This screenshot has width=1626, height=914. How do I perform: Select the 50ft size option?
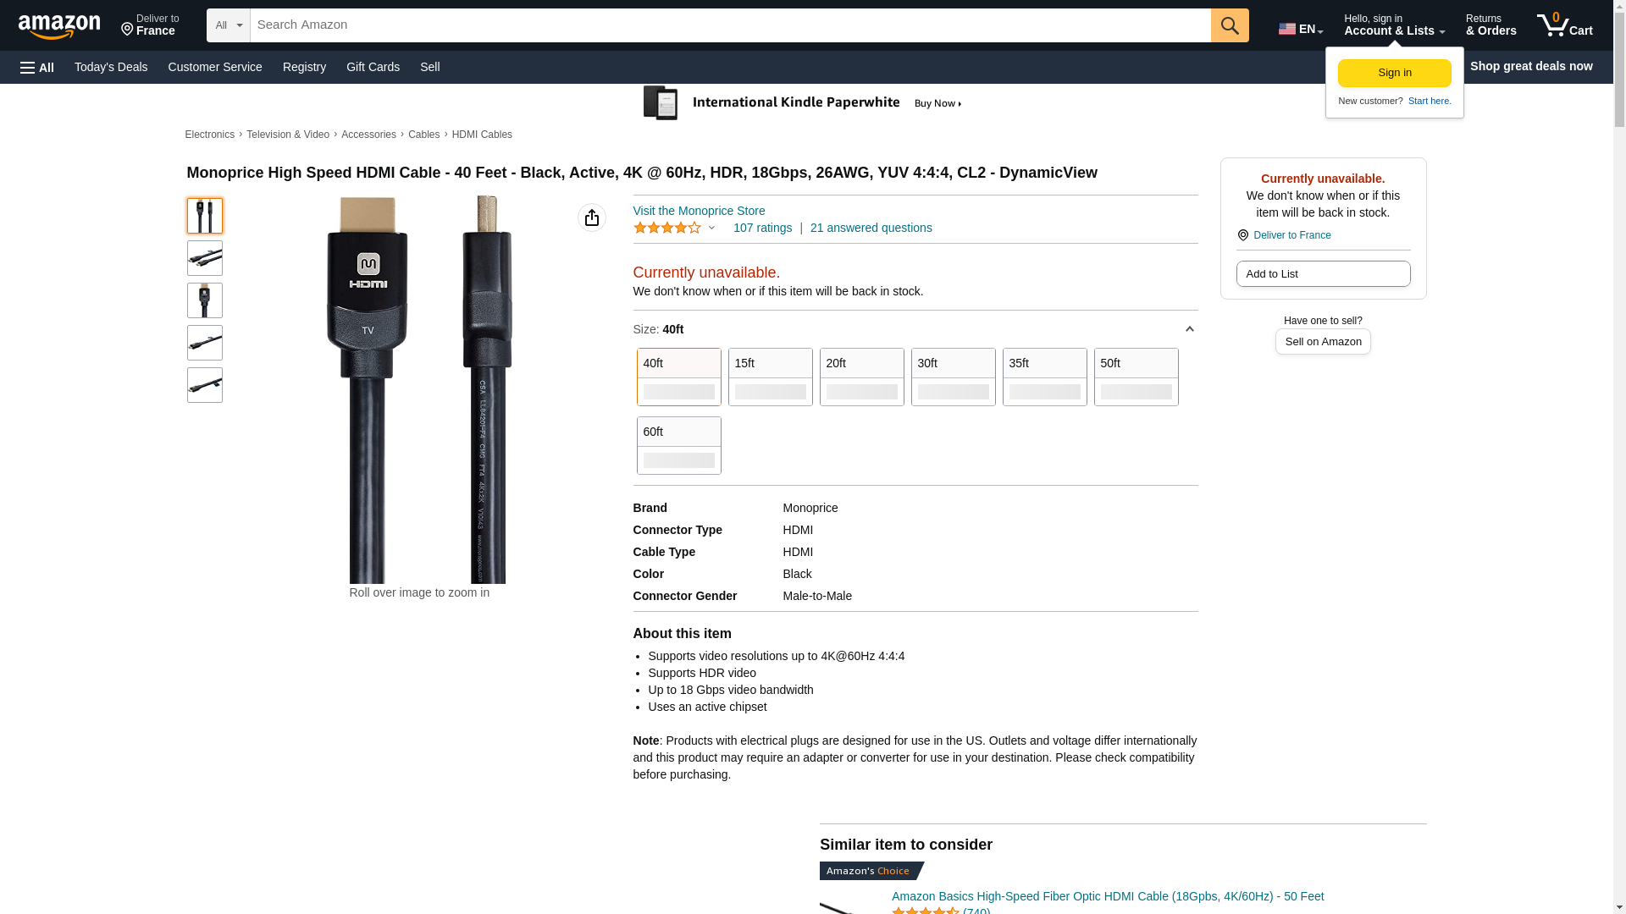point(1136,377)
